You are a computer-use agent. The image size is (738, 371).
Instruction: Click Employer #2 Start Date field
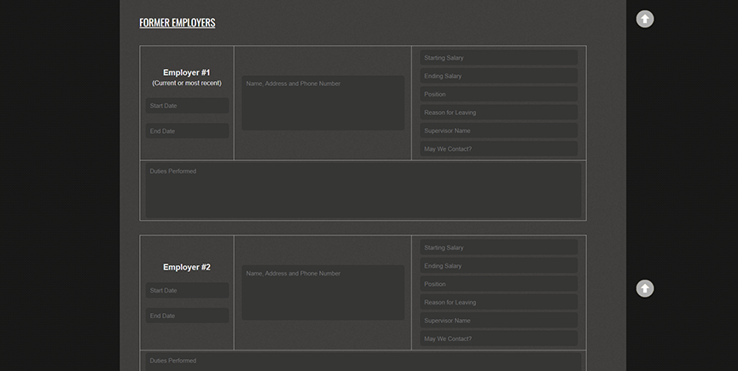[x=187, y=291]
